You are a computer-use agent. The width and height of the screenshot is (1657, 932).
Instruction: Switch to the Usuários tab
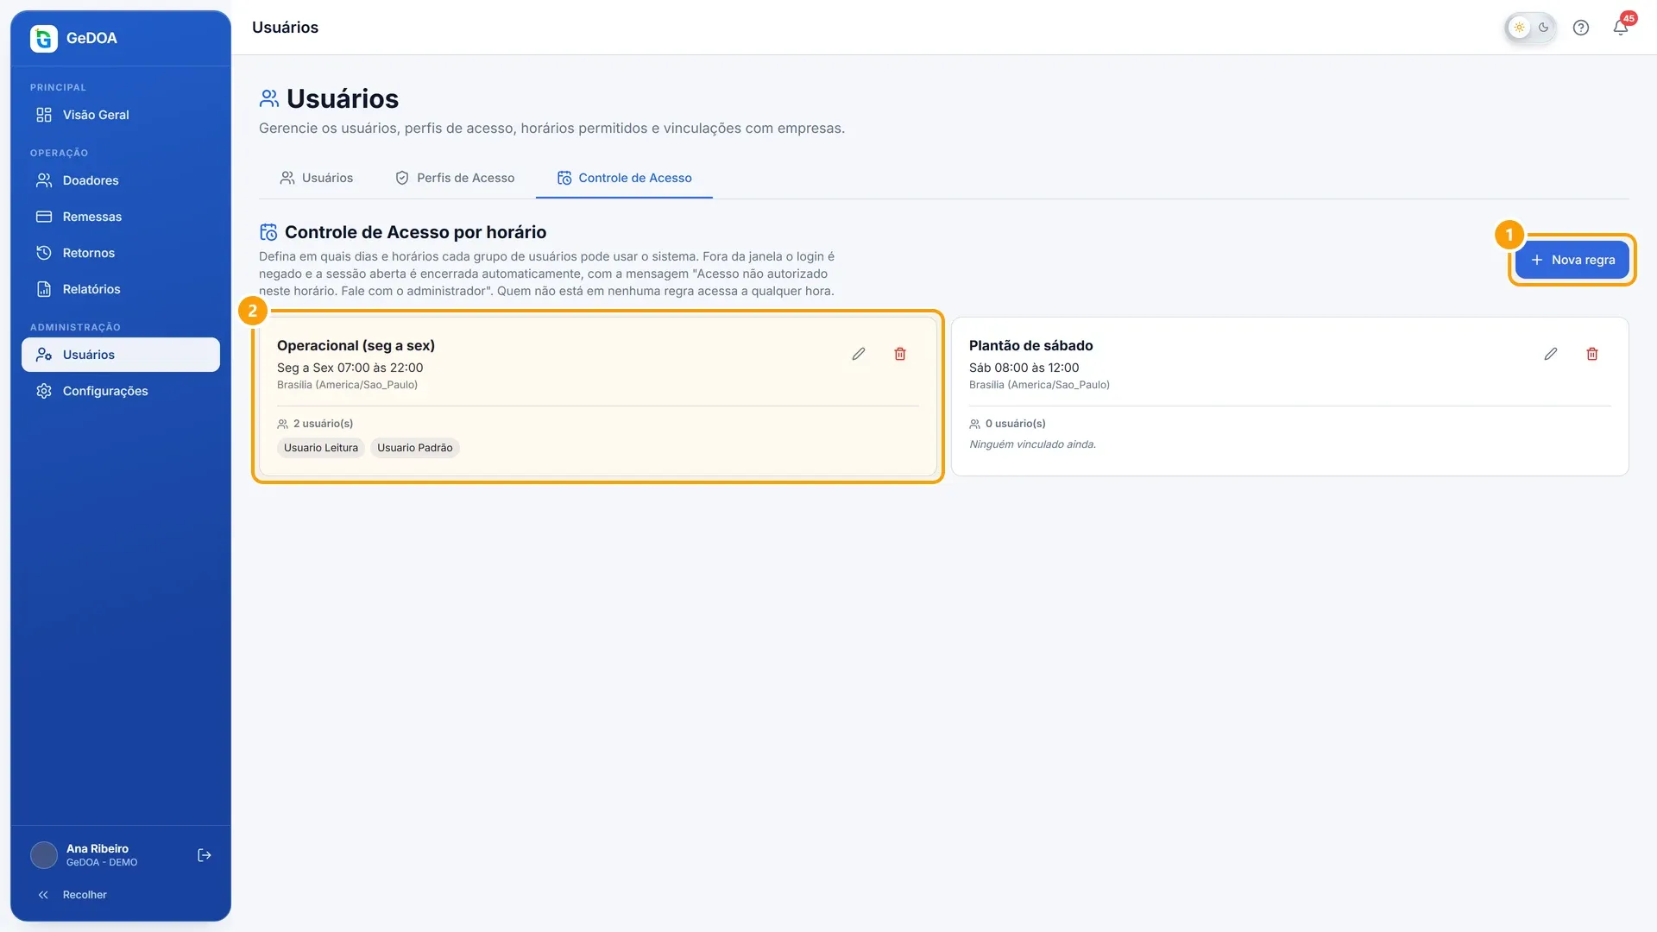[x=316, y=178]
